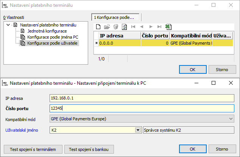The image size is (240, 157).
Task: Click the Kompatibilní mód column header
Action: [x=191, y=36]
